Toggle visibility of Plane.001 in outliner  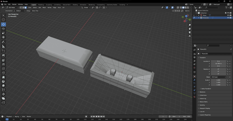click(228, 18)
